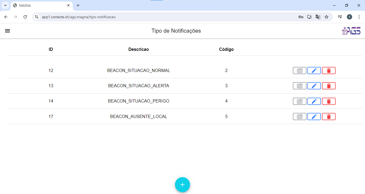Open a new browser tab
Image resolution: width=365 pixels, height=194 pixels.
click(78, 5)
